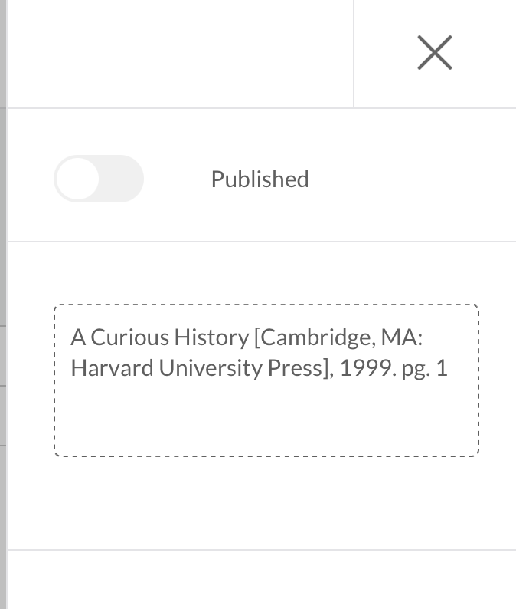Toggle the Published switch on
This screenshot has width=516, height=609.
point(99,179)
